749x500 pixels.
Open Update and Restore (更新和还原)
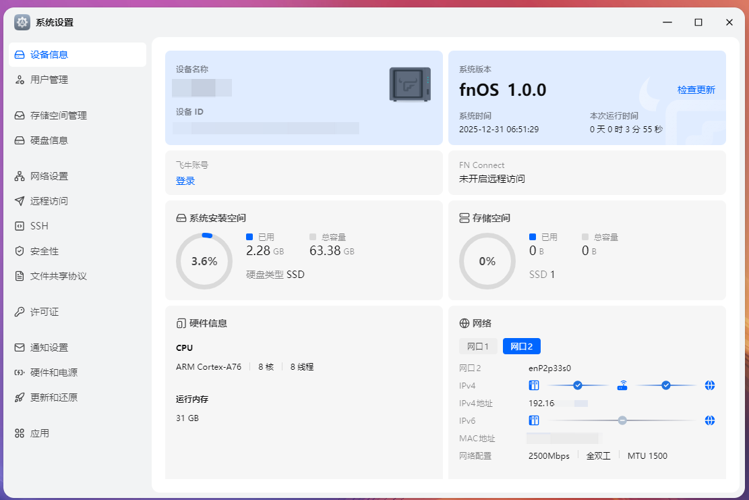(53, 397)
